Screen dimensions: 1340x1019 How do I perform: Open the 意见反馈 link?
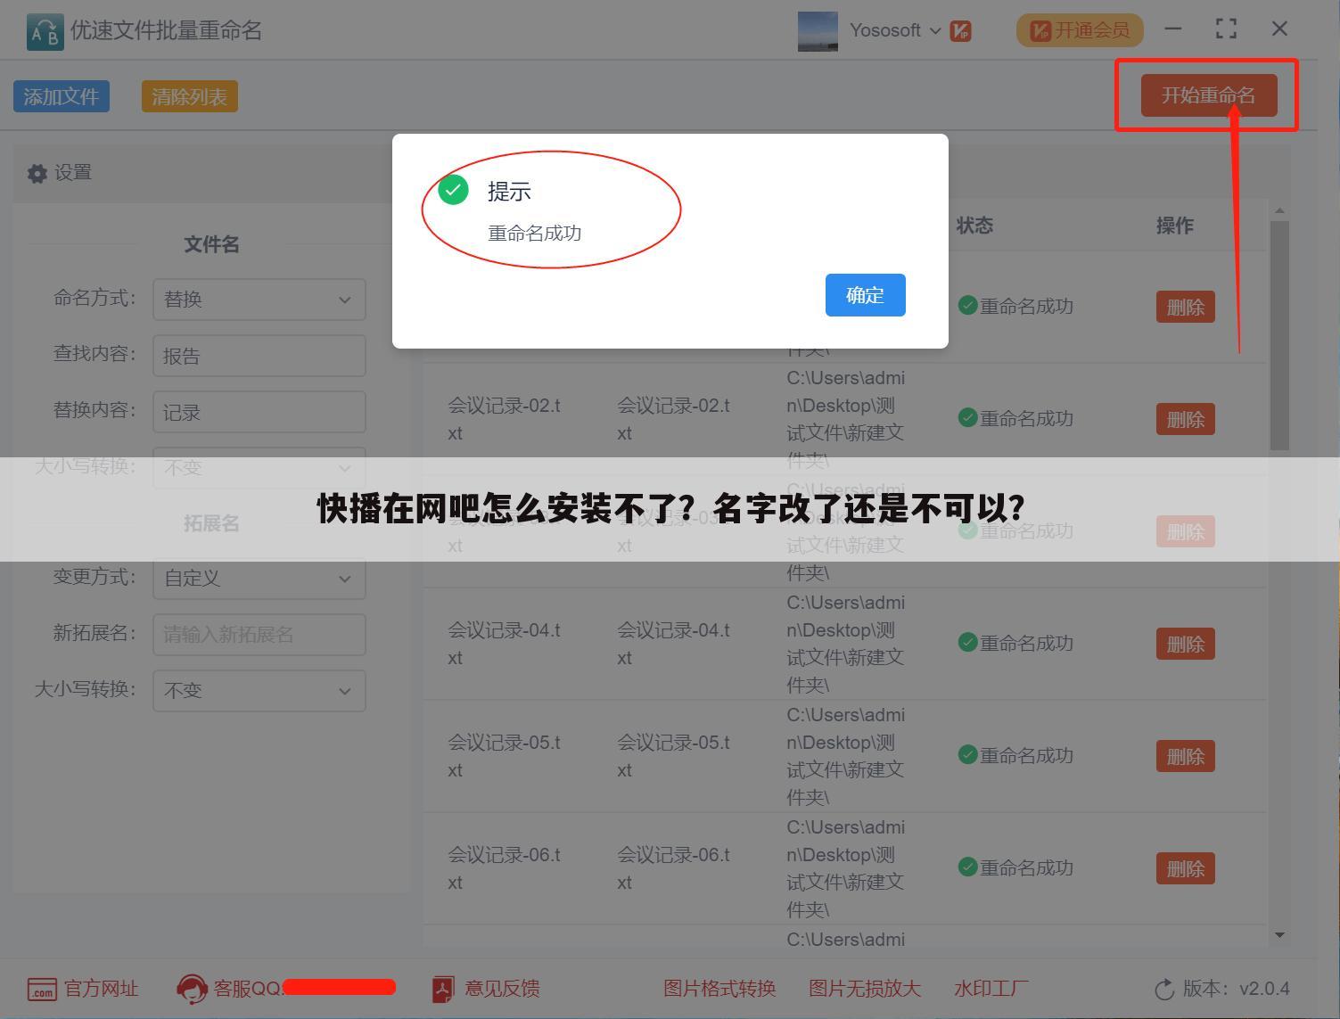click(502, 989)
